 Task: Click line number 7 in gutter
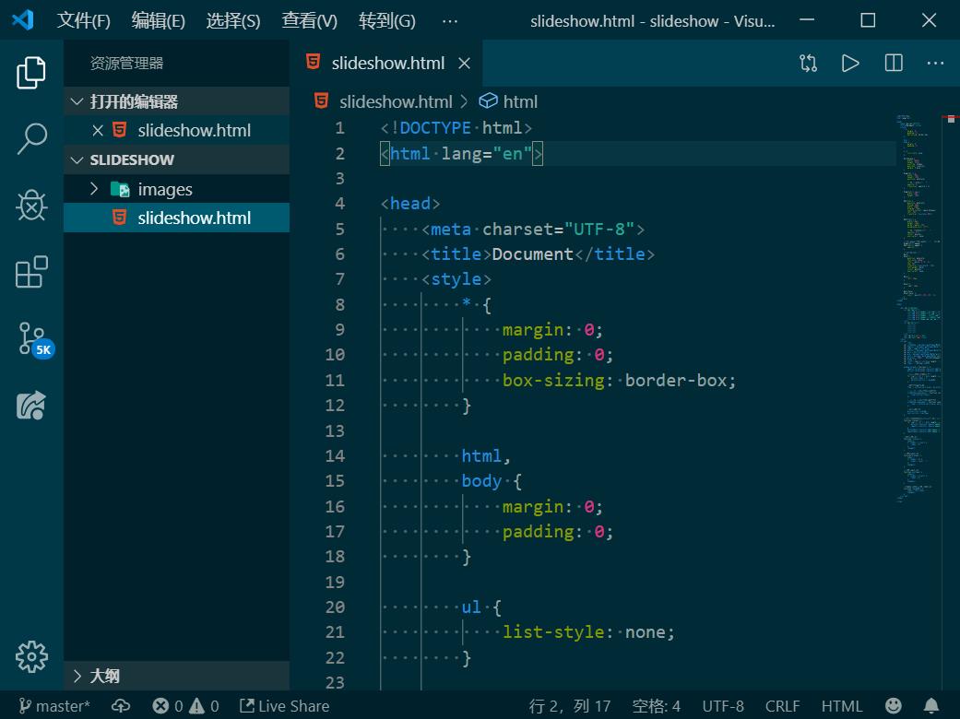(339, 279)
